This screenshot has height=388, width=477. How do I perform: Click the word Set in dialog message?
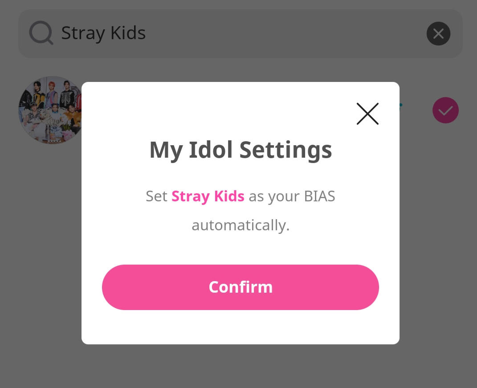tap(156, 196)
